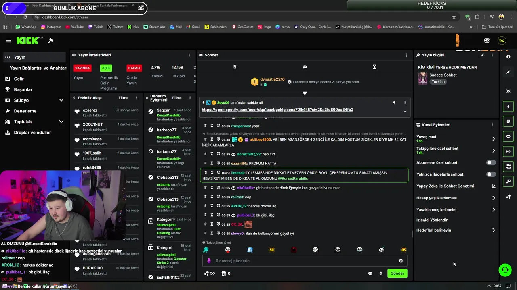Open Hedefleri belirleyin arrow
The height and width of the screenshot is (290, 517).
tap(494, 230)
